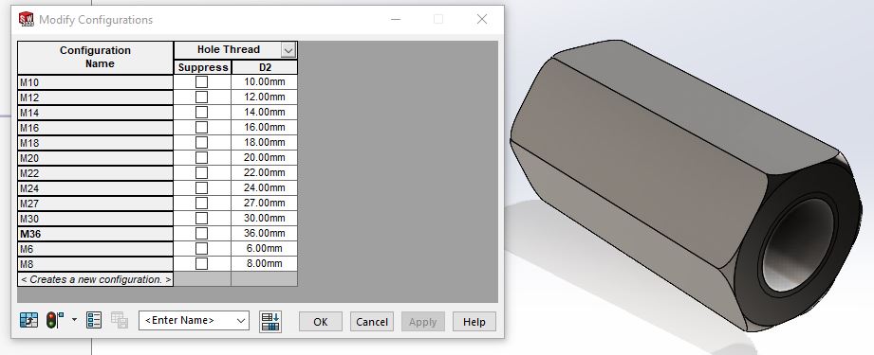This screenshot has height=355, width=874.
Task: Click the Cancel button
Action: click(x=372, y=322)
